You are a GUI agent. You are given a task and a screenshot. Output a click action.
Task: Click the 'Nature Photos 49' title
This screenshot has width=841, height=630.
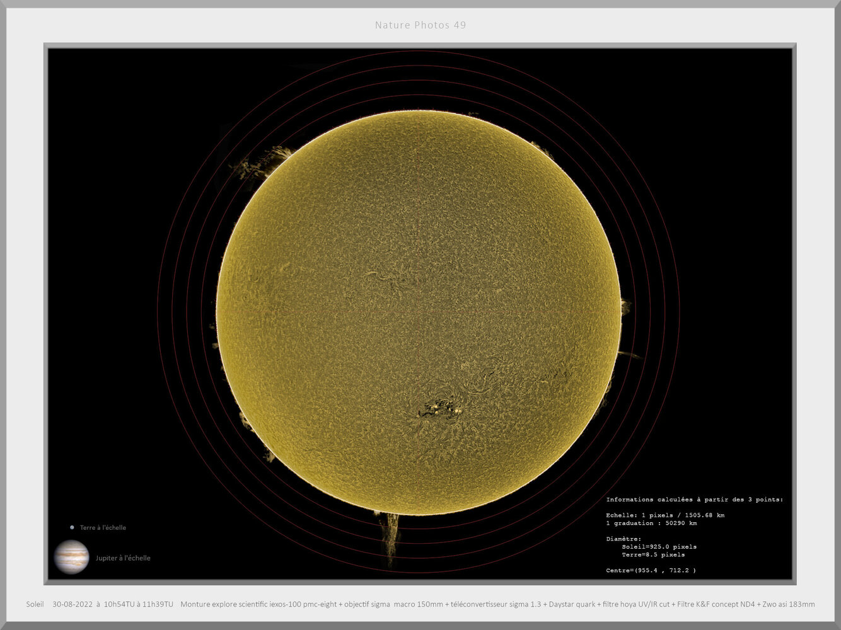click(420, 25)
